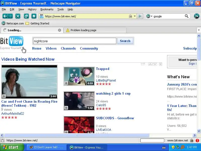Click the magnifying glass search icon
201x151 pixels.
click(x=187, y=16)
